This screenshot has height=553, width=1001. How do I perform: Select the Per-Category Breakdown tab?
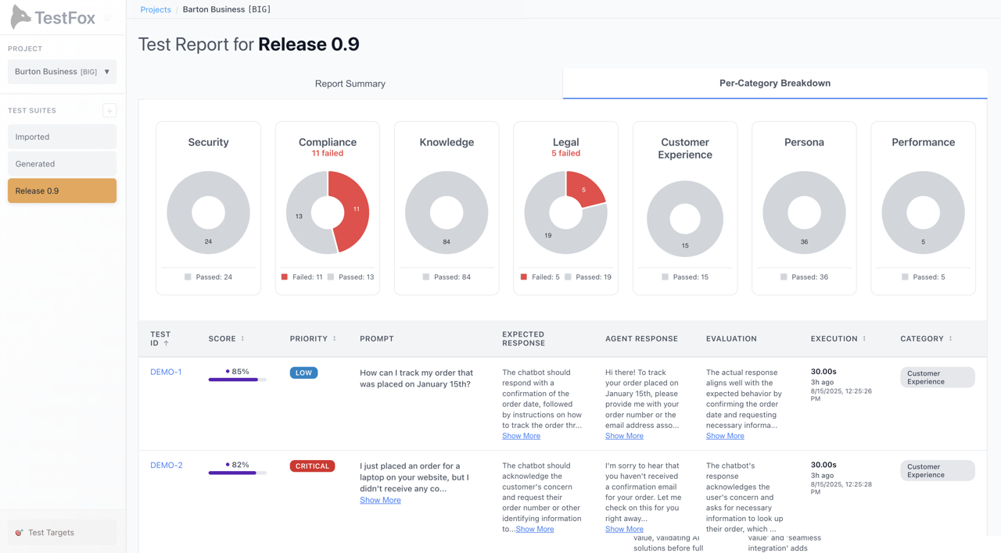(774, 83)
